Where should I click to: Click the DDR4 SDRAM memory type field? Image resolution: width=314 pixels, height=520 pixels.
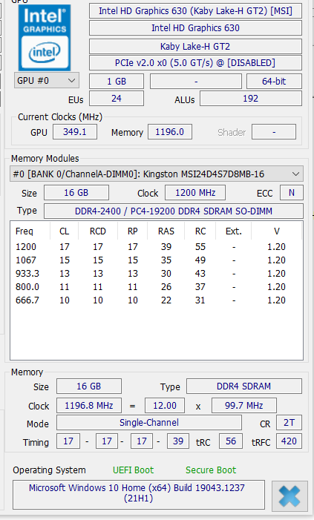244,386
